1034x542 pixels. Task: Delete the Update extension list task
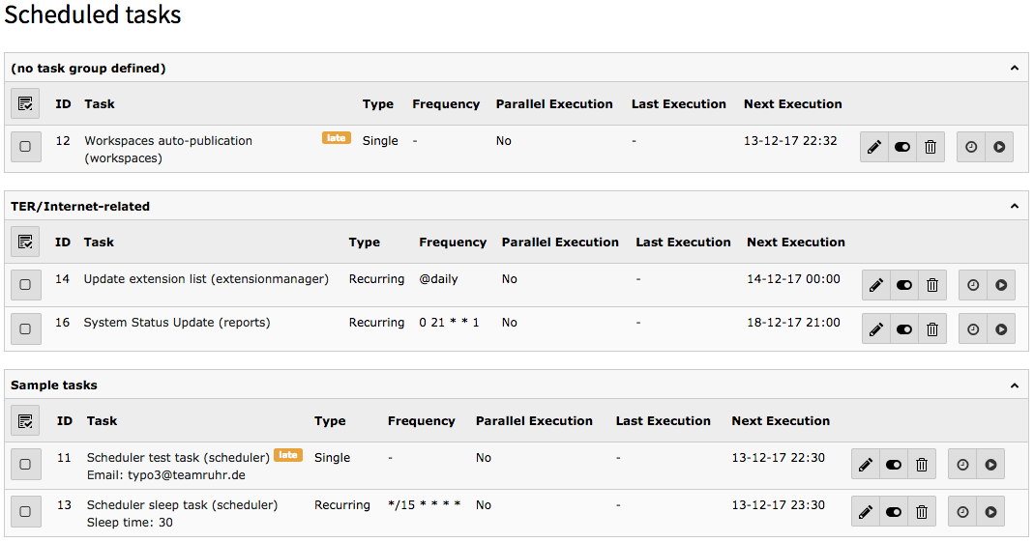932,285
